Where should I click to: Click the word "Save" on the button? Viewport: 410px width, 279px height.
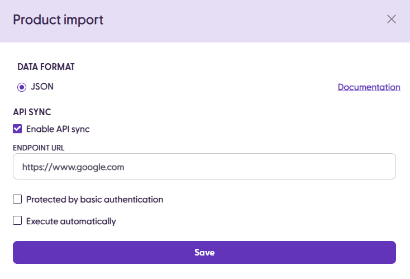pos(204,253)
